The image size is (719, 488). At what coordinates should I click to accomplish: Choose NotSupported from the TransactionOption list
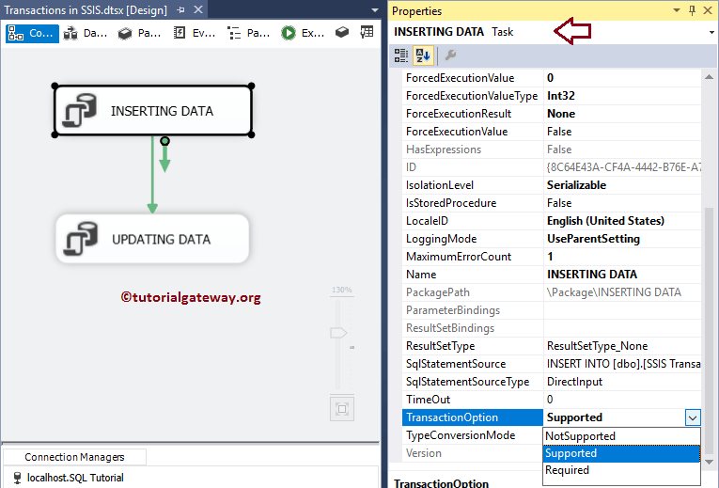(x=621, y=436)
